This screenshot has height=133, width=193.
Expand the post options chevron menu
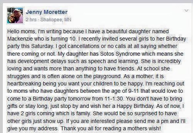tap(187, 11)
